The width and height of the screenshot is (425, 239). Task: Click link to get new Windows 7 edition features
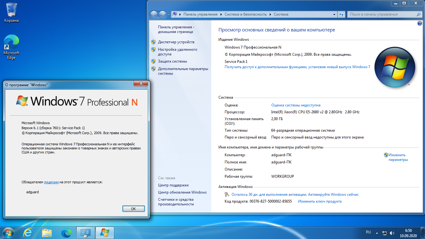297,67
